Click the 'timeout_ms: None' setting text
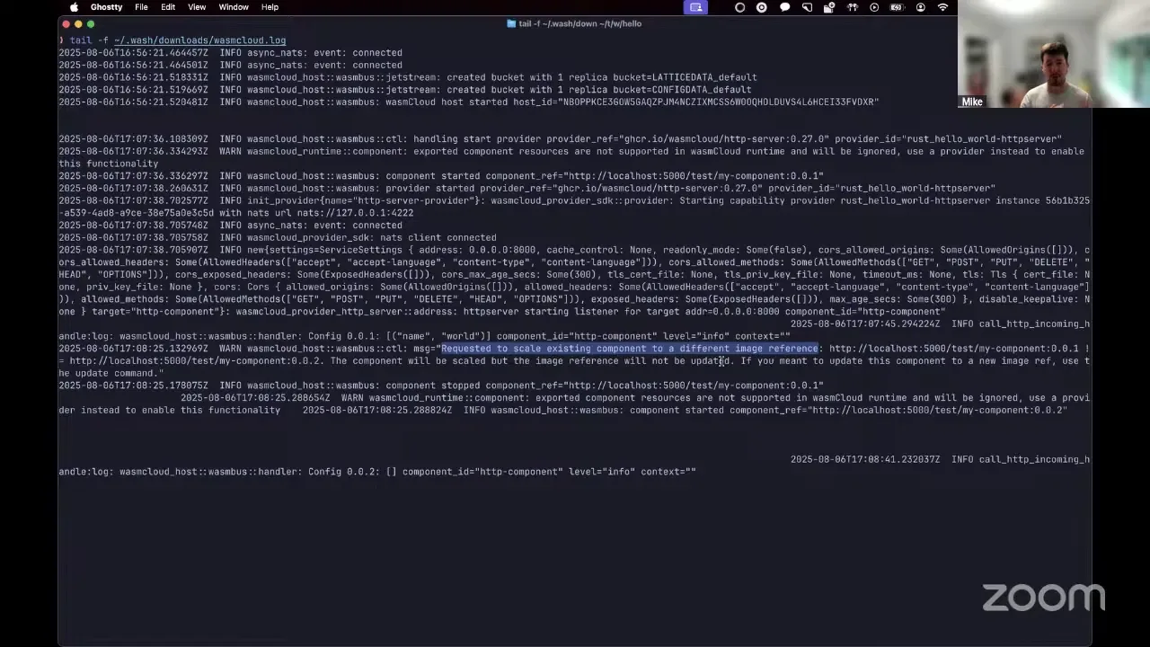 point(907,275)
